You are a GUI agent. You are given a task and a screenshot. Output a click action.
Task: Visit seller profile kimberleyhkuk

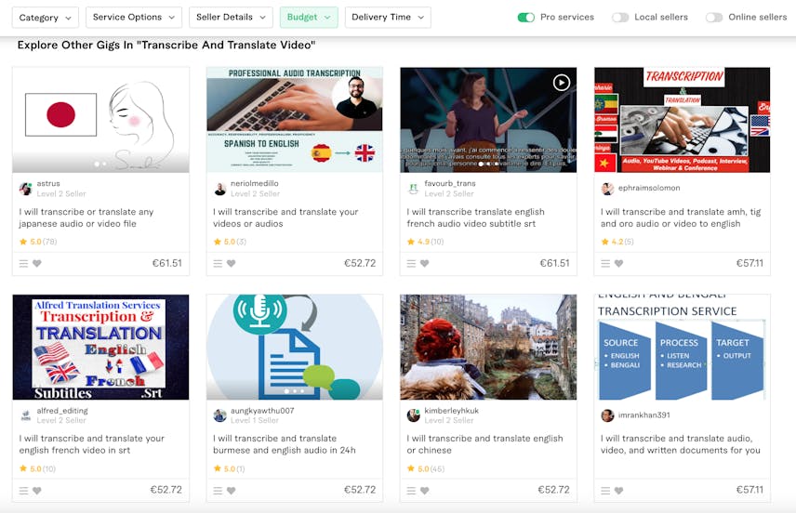tap(452, 411)
